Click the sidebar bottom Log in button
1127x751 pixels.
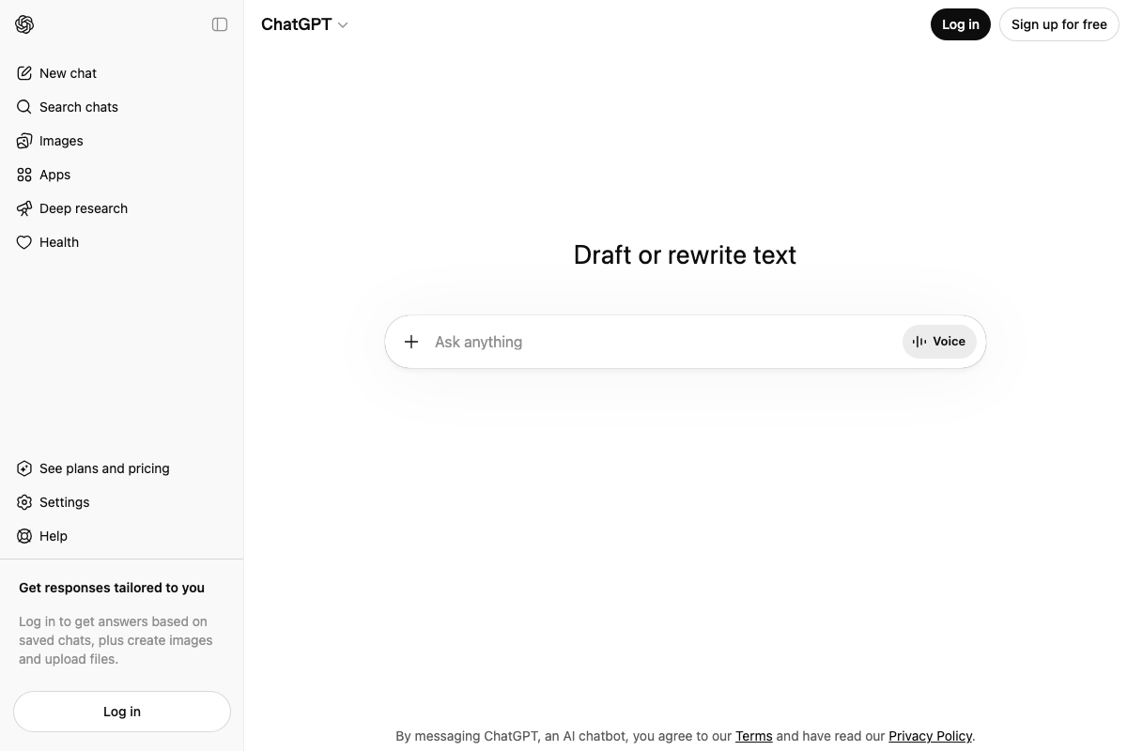pyautogui.click(x=122, y=712)
